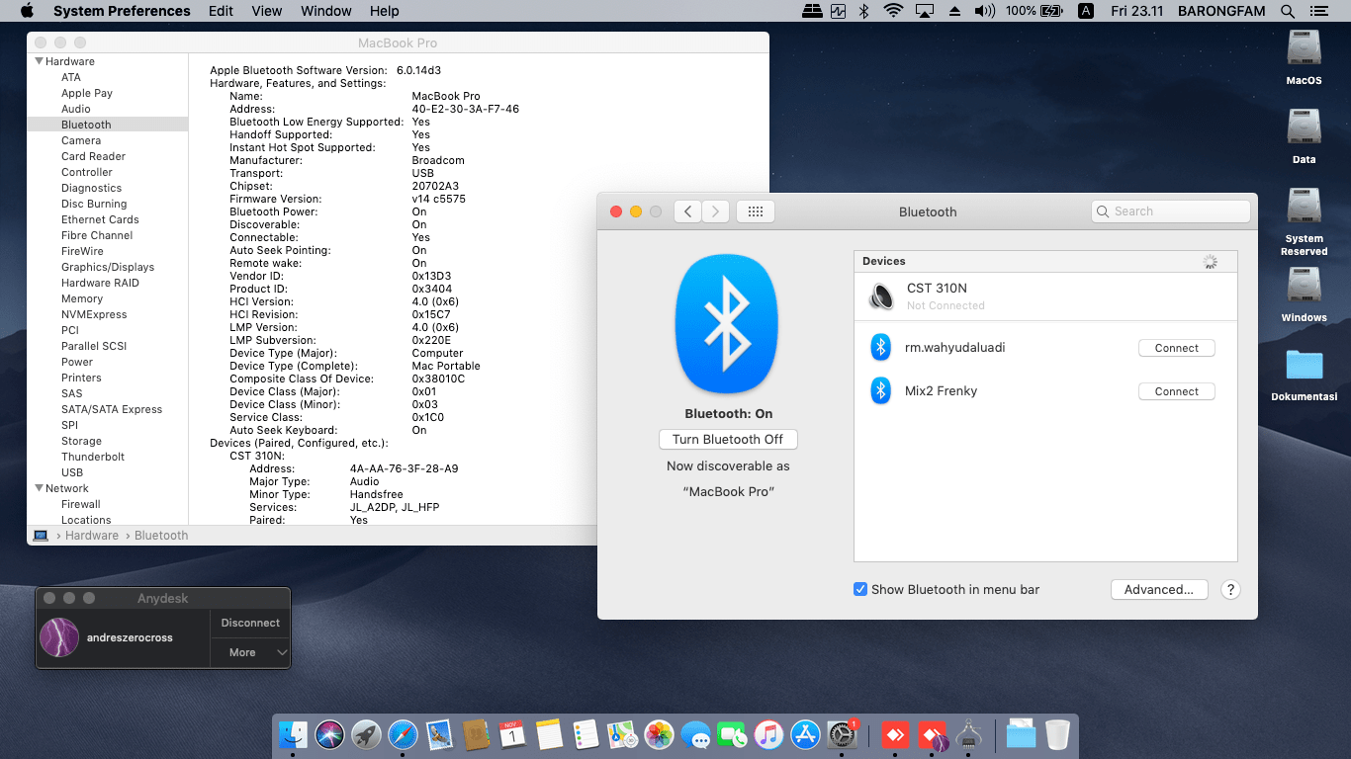Open the Trash in the Dock
This screenshot has height=759, width=1351.
[1057, 734]
